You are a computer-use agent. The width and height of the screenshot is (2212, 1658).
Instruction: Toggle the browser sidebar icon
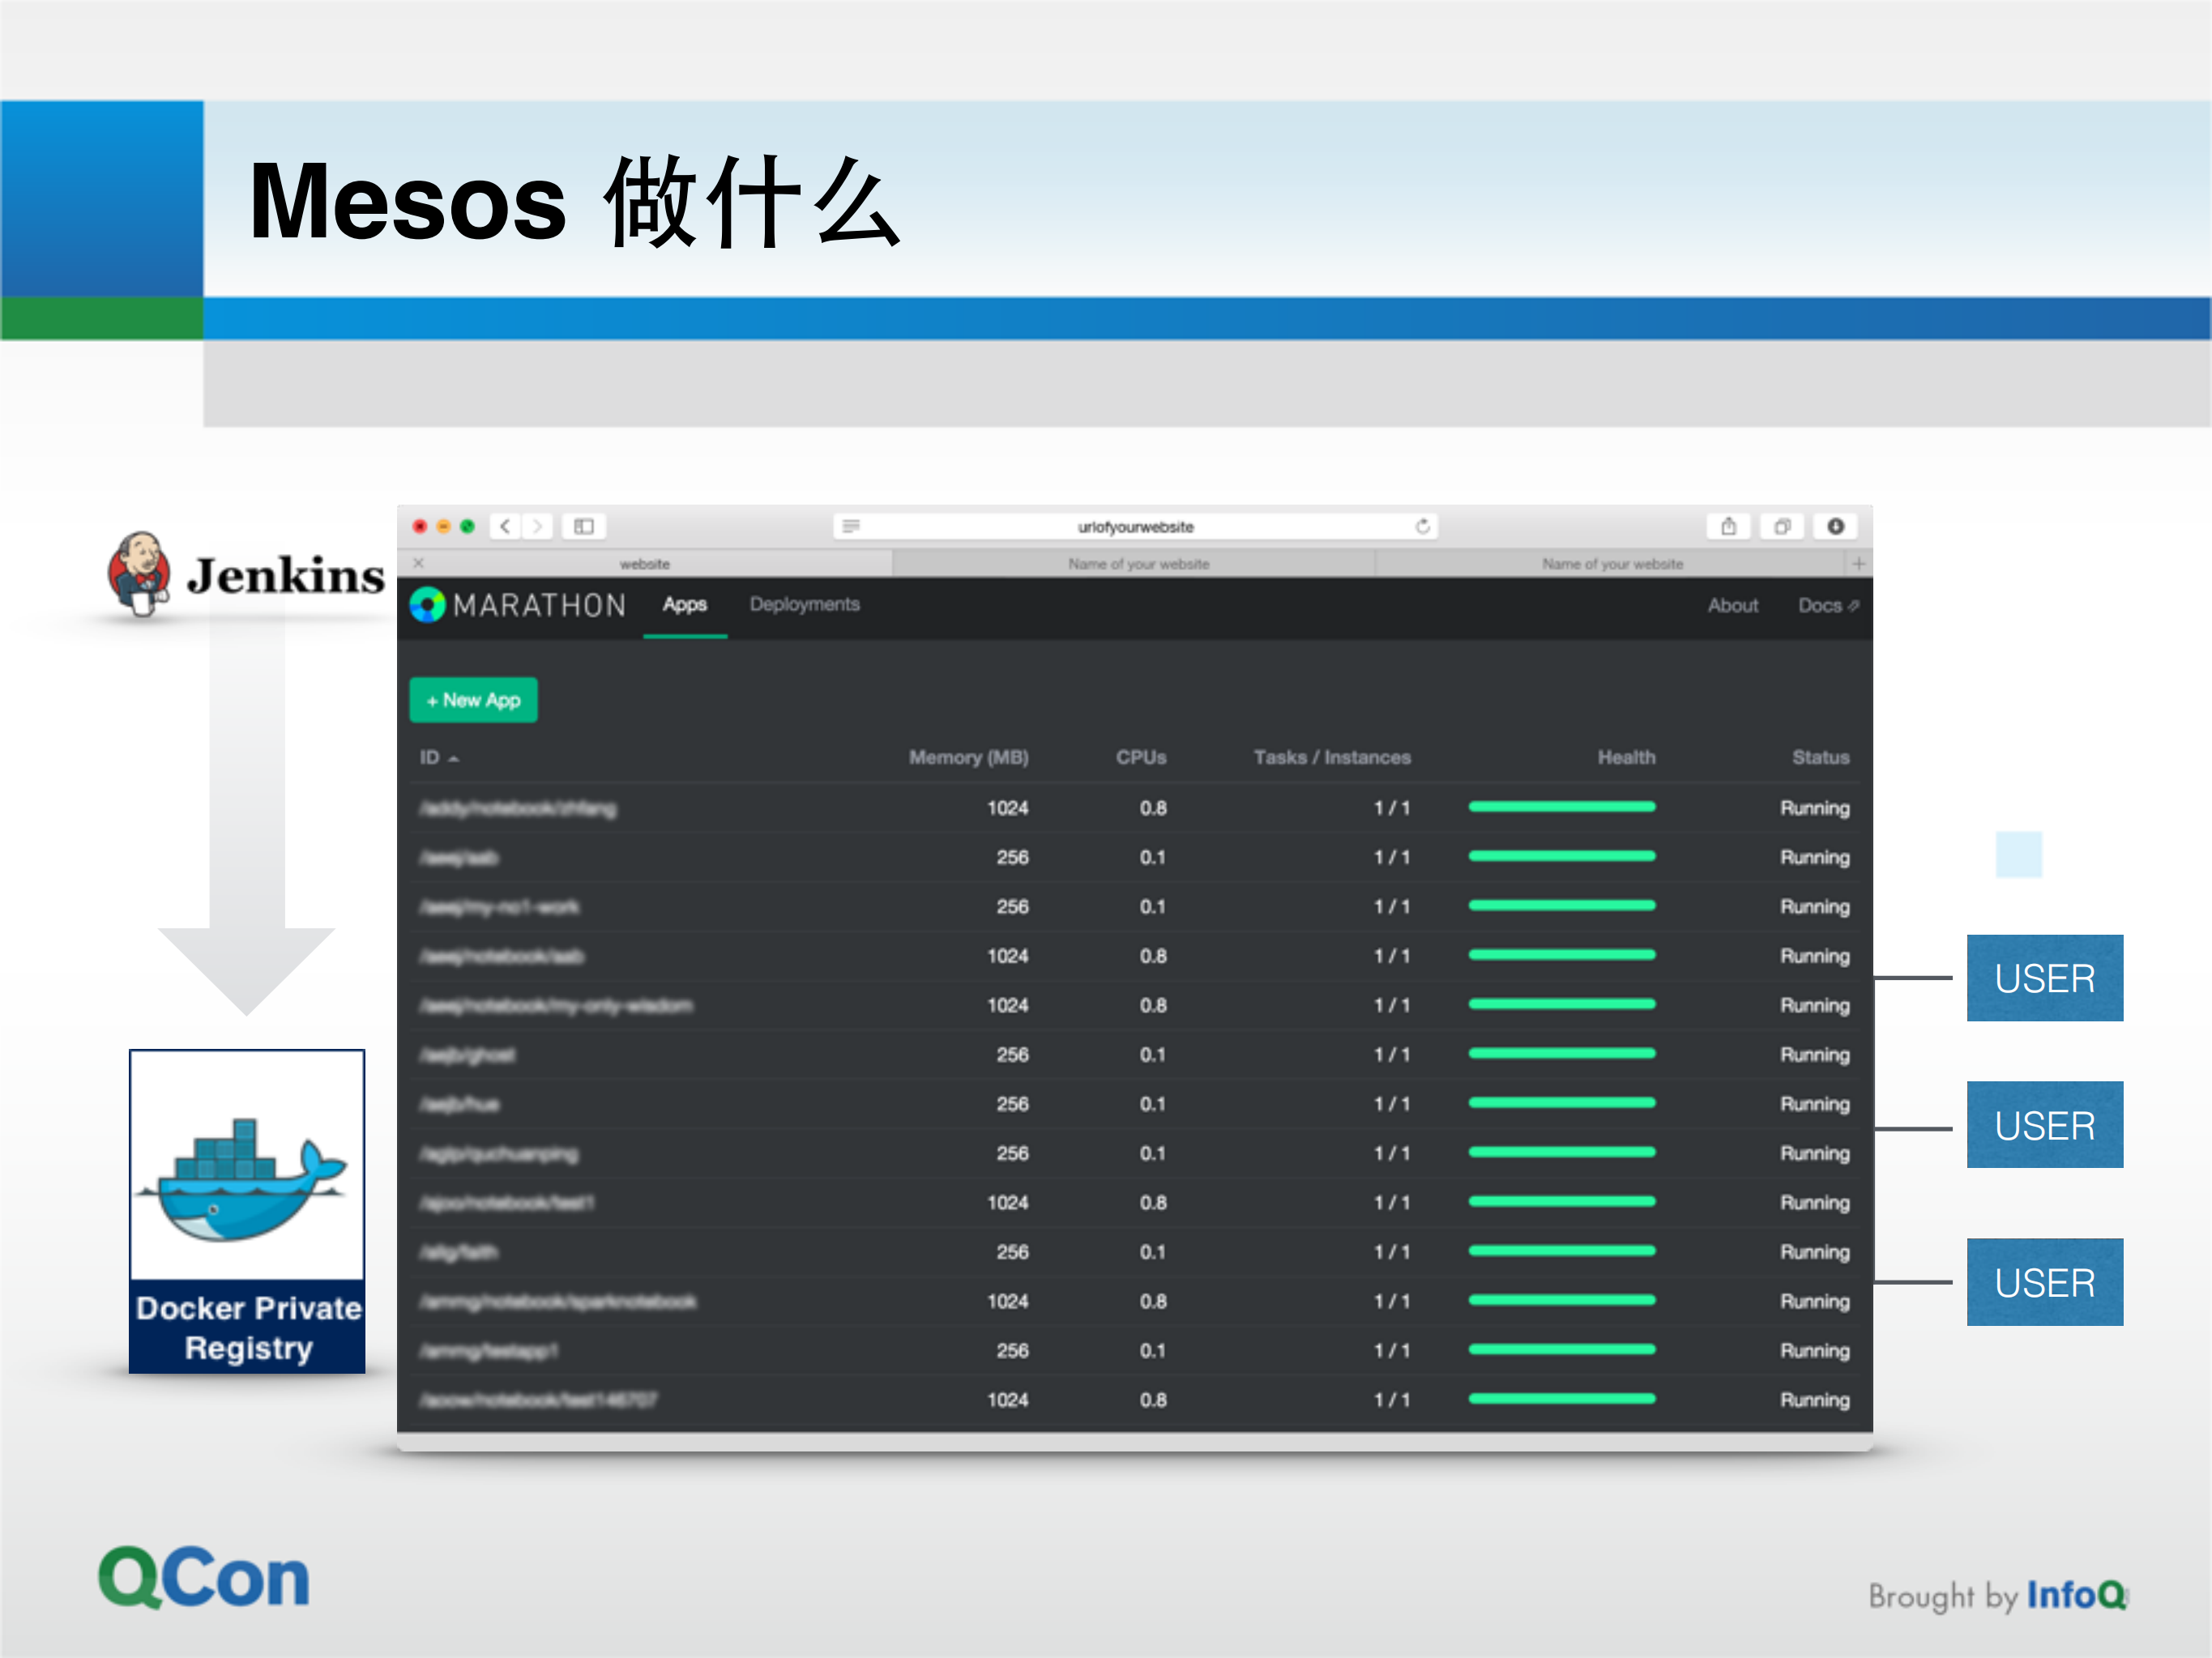point(584,526)
